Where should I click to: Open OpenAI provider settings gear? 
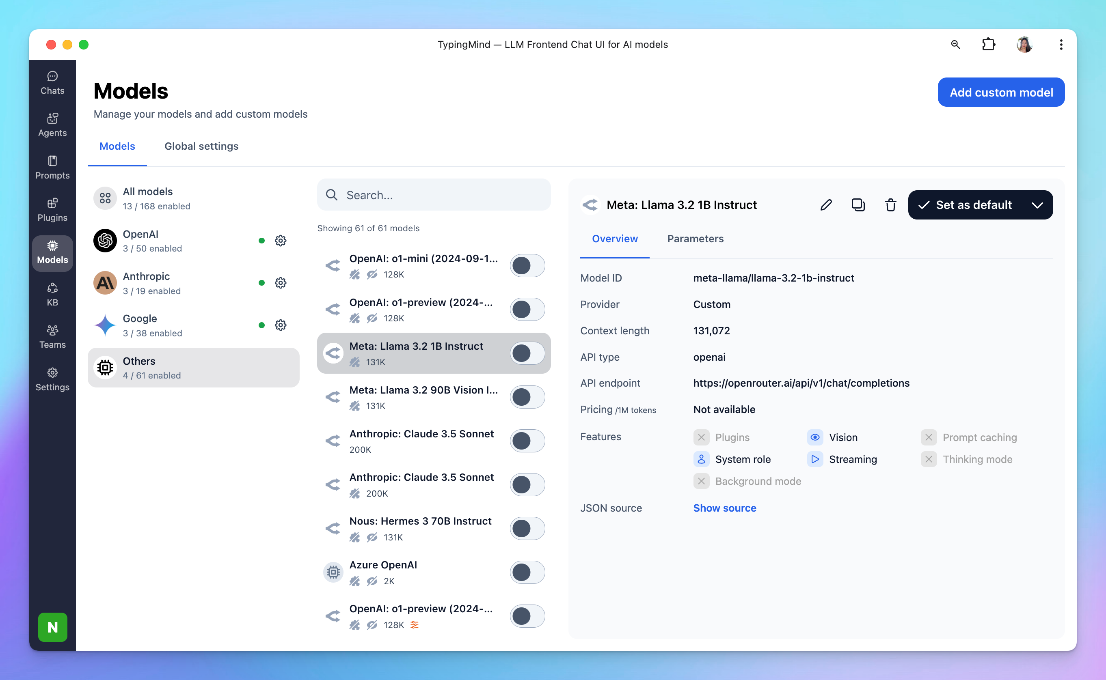280,241
